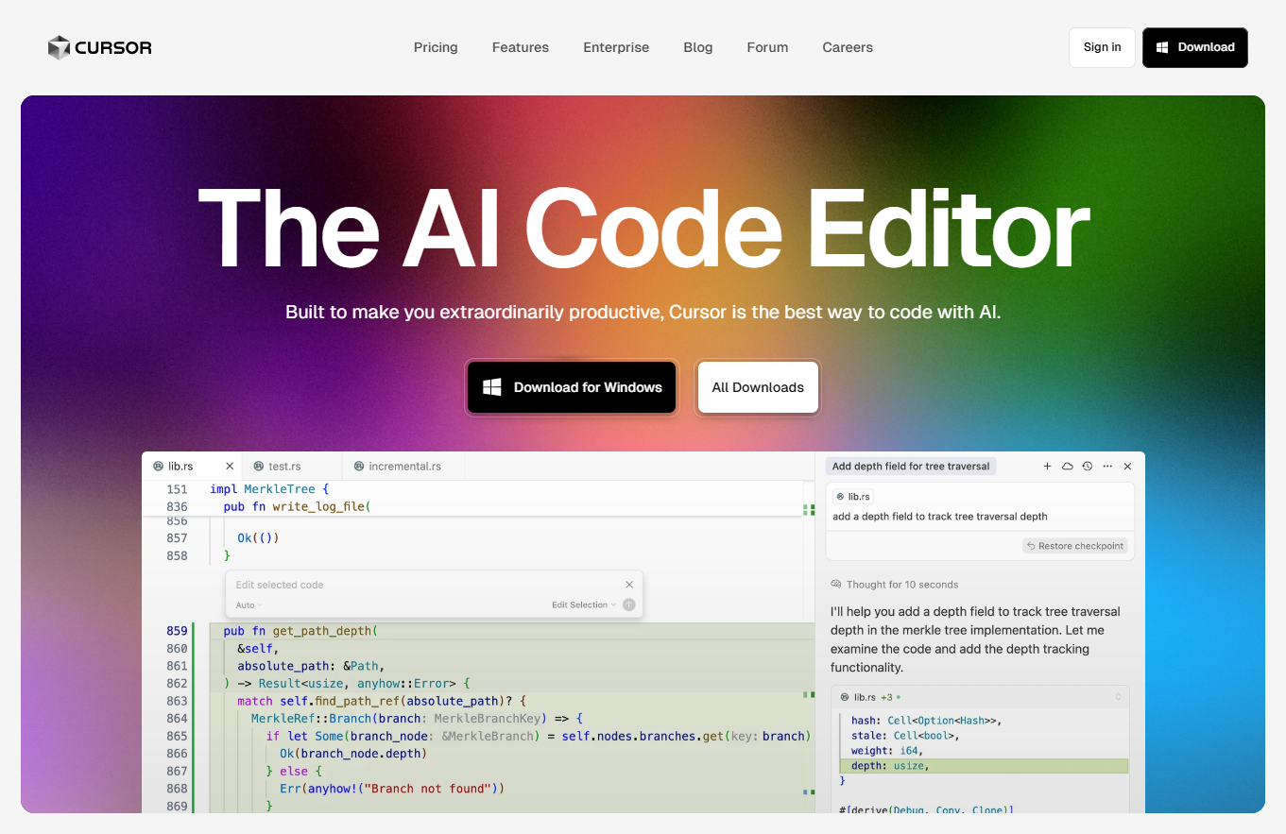Screen dimensions: 1286x834
Task: Open the Blog link
Action: (x=698, y=47)
